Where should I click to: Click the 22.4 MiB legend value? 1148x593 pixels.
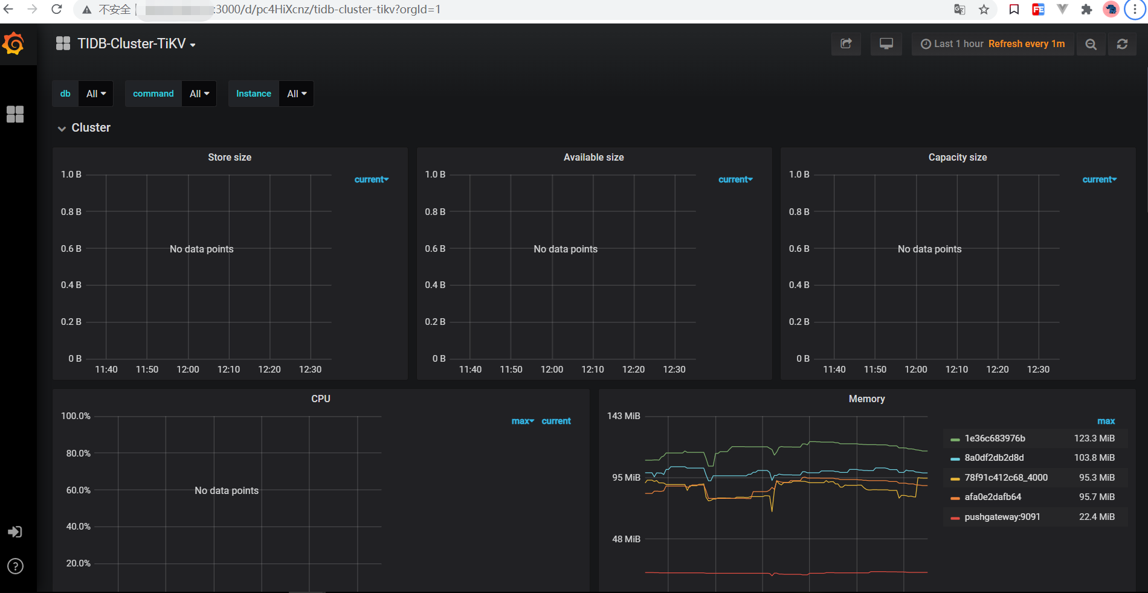pos(1097,517)
